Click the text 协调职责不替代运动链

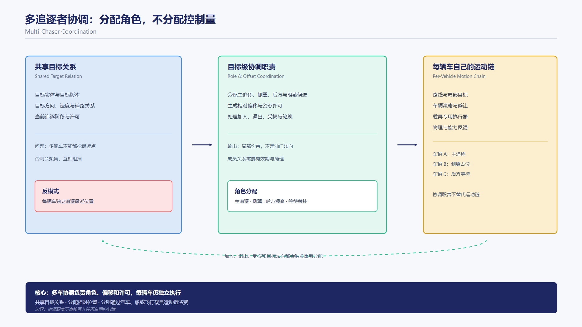pyautogui.click(x=456, y=195)
